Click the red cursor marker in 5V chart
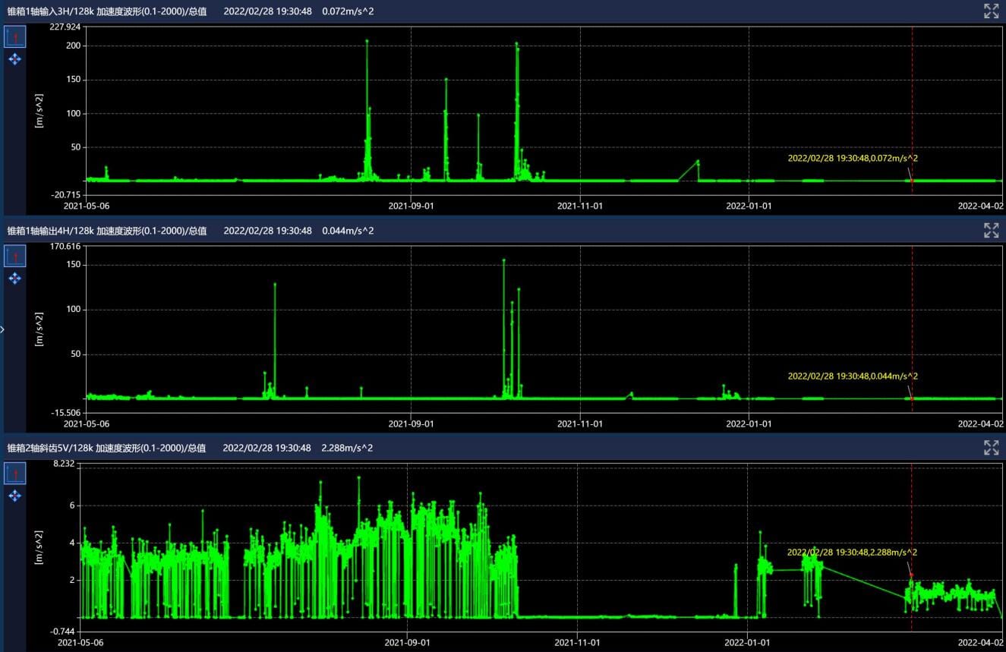1006x652 pixels. (911, 577)
